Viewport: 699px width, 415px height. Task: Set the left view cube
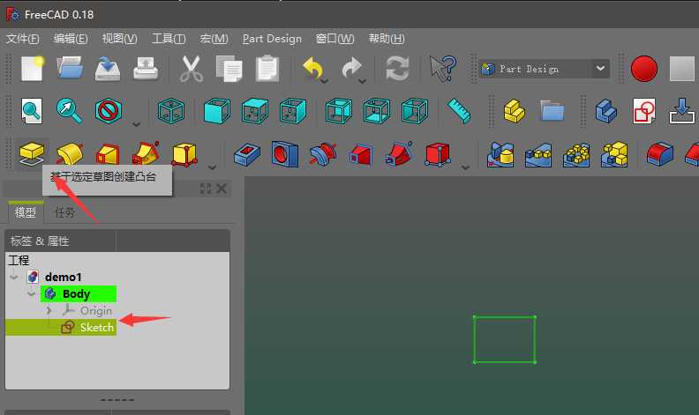coord(415,111)
